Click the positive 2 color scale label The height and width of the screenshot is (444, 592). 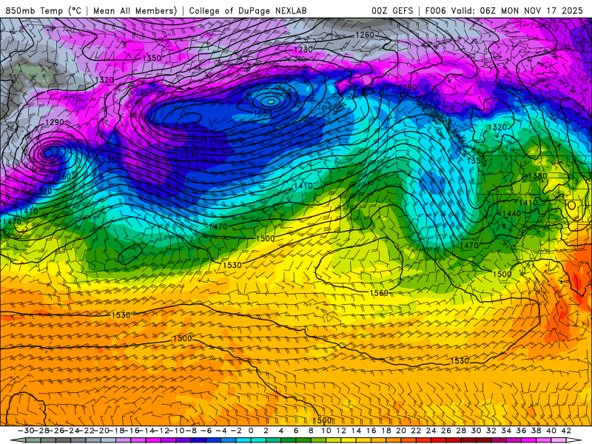point(266,431)
